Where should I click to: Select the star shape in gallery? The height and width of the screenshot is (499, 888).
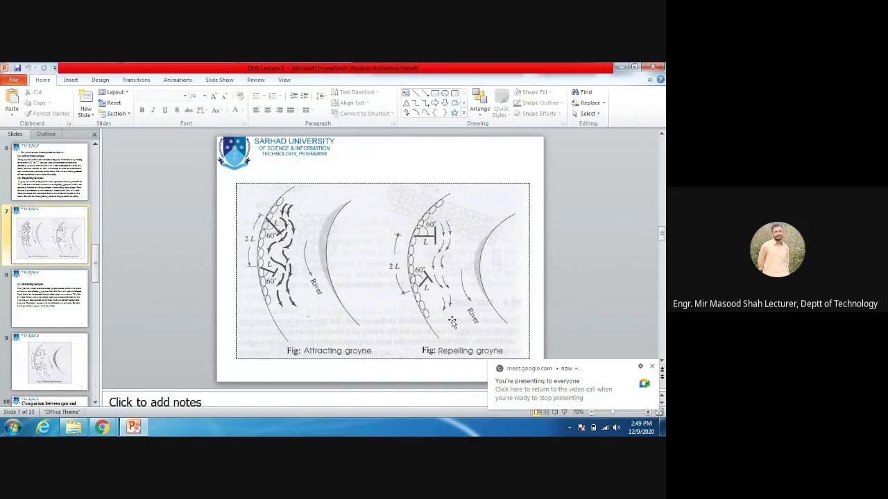click(x=454, y=112)
